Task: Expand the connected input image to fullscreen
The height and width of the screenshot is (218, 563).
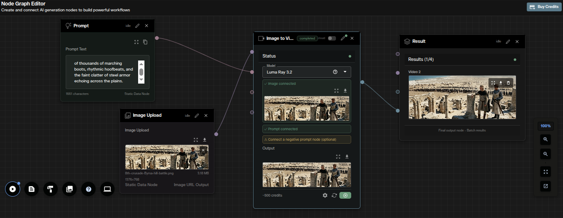Action: tap(336, 90)
